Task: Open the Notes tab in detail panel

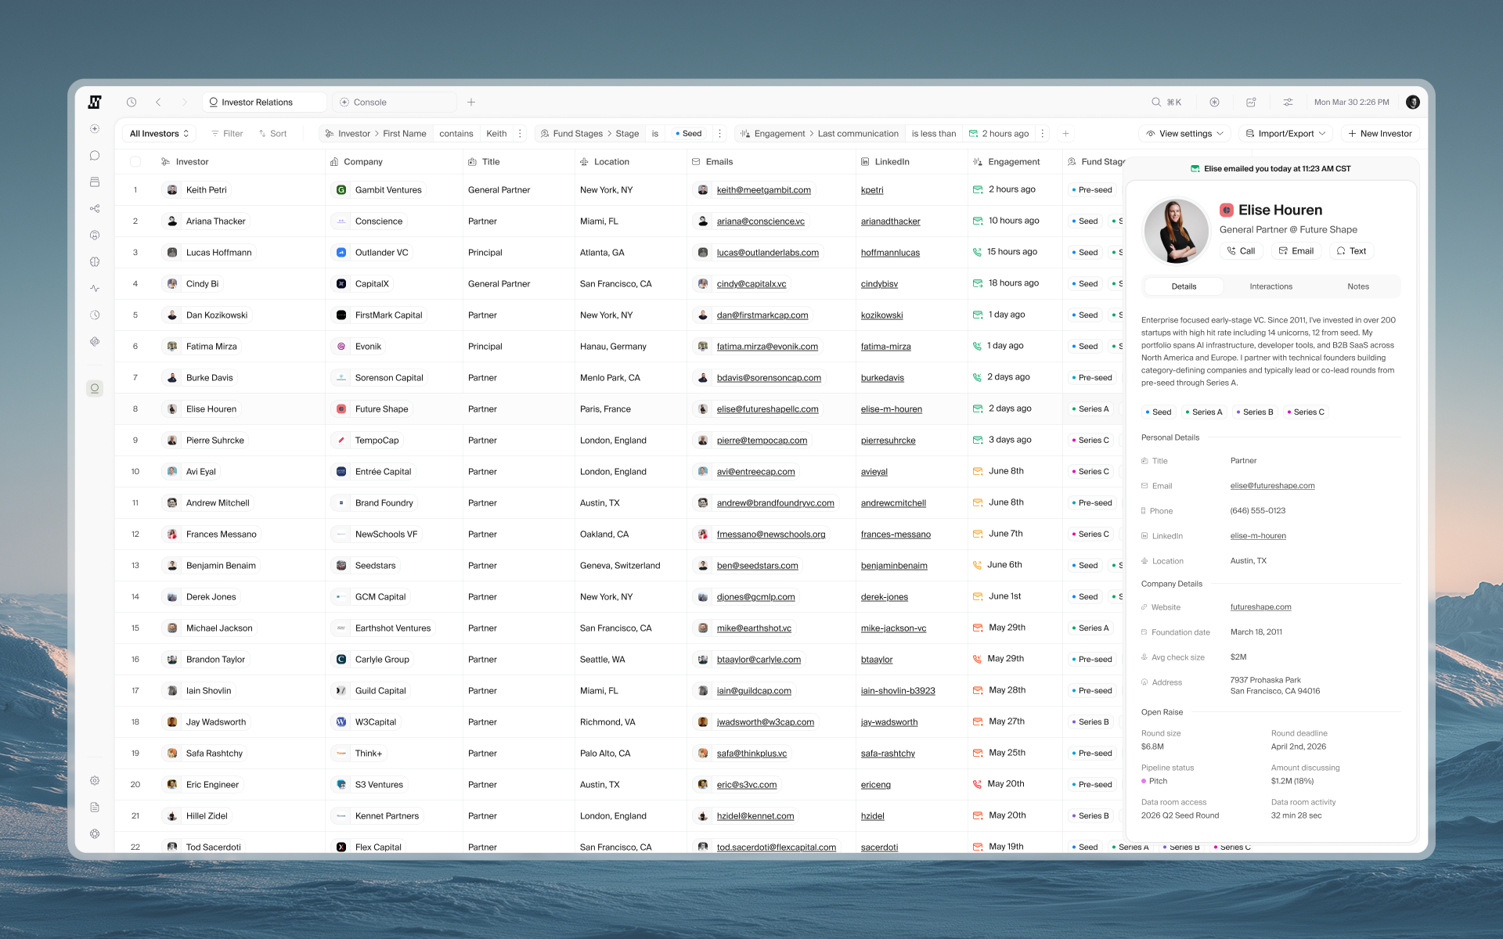Action: coord(1358,286)
